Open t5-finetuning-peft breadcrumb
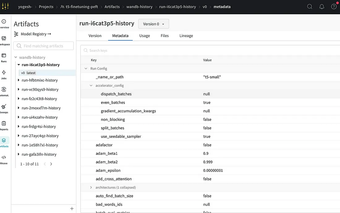The image size is (340, 213). click(x=82, y=7)
